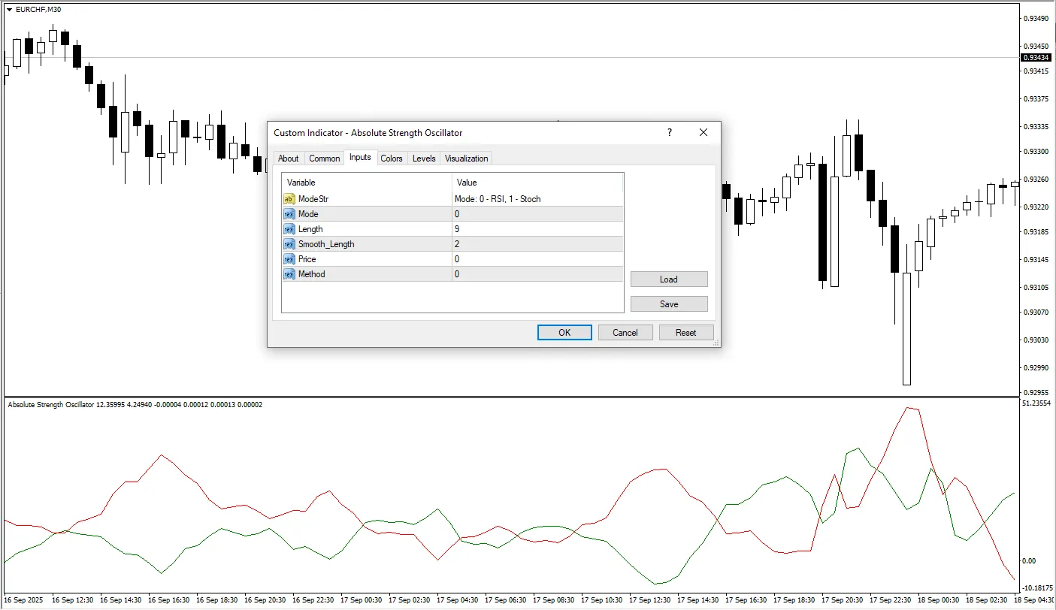Switch to the Levels tab
The height and width of the screenshot is (610, 1056).
423,158
